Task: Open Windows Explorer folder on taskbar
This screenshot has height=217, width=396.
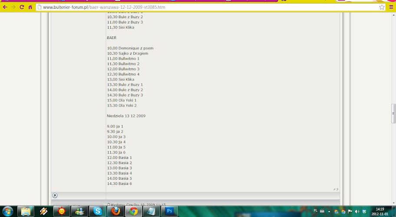Action: [26, 211]
